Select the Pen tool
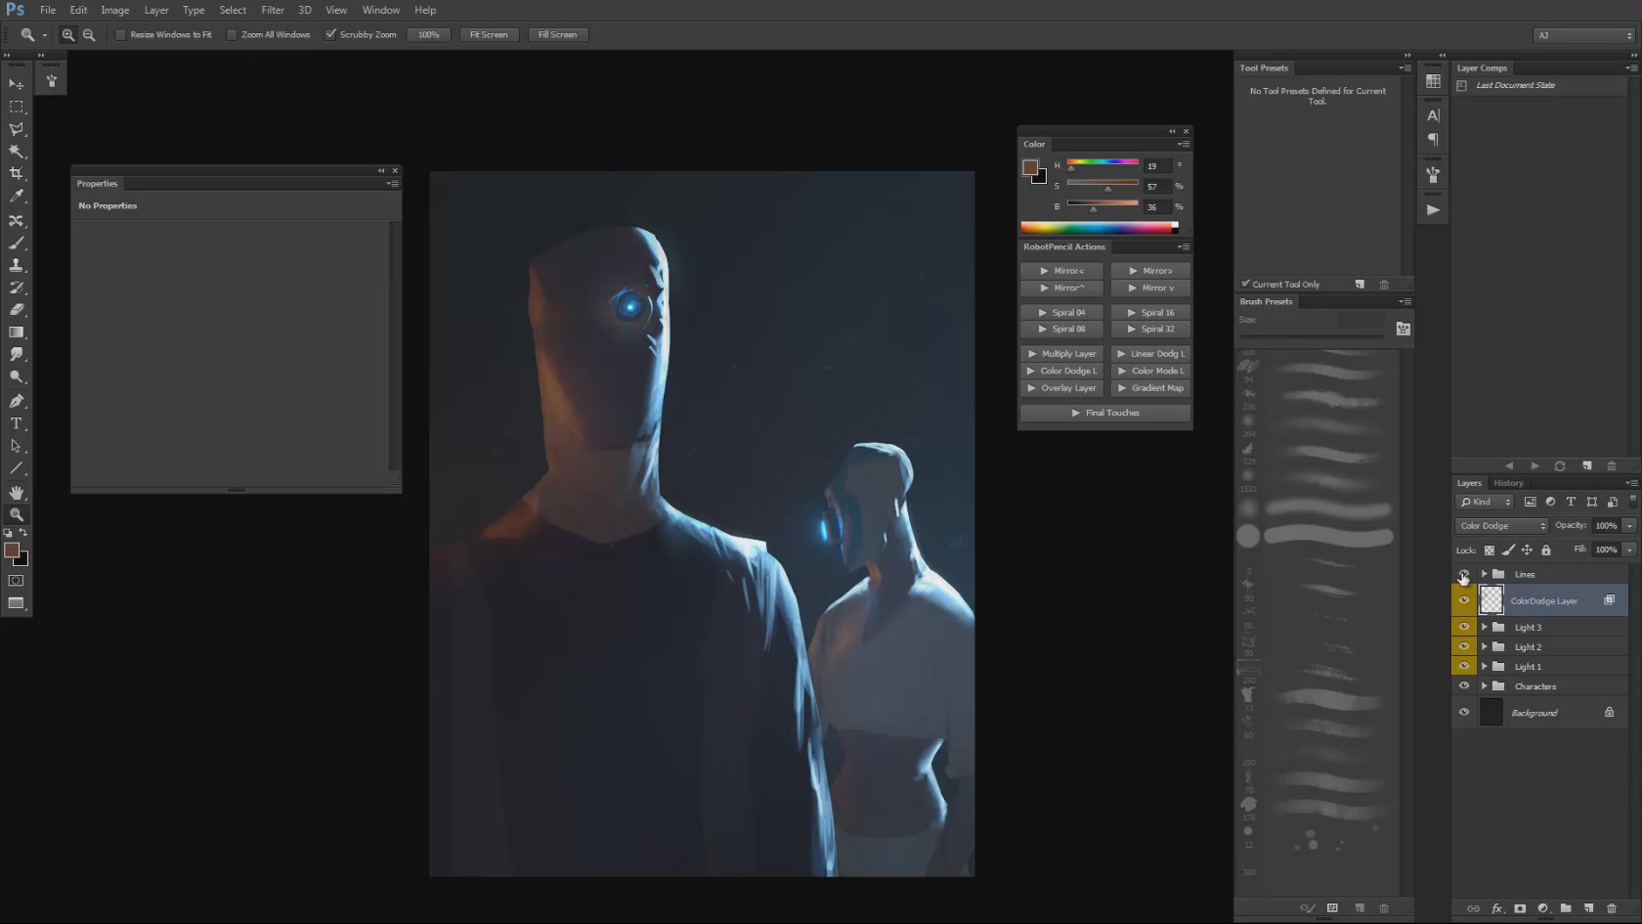Image resolution: width=1642 pixels, height=924 pixels. 17,401
